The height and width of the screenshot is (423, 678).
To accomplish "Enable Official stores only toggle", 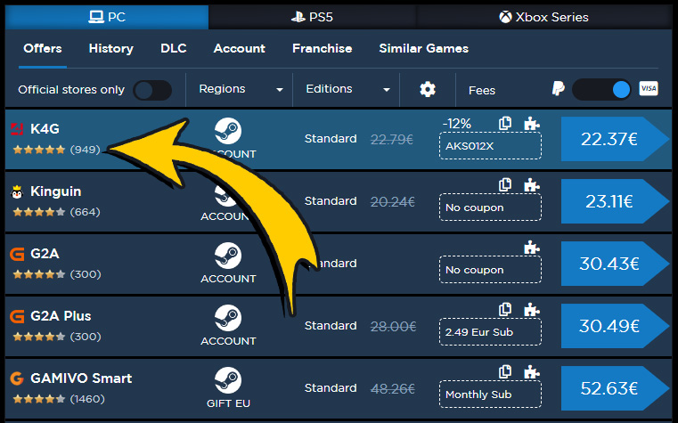I will pyautogui.click(x=152, y=90).
